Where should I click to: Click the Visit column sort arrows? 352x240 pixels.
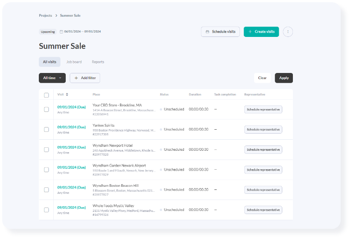(67, 95)
